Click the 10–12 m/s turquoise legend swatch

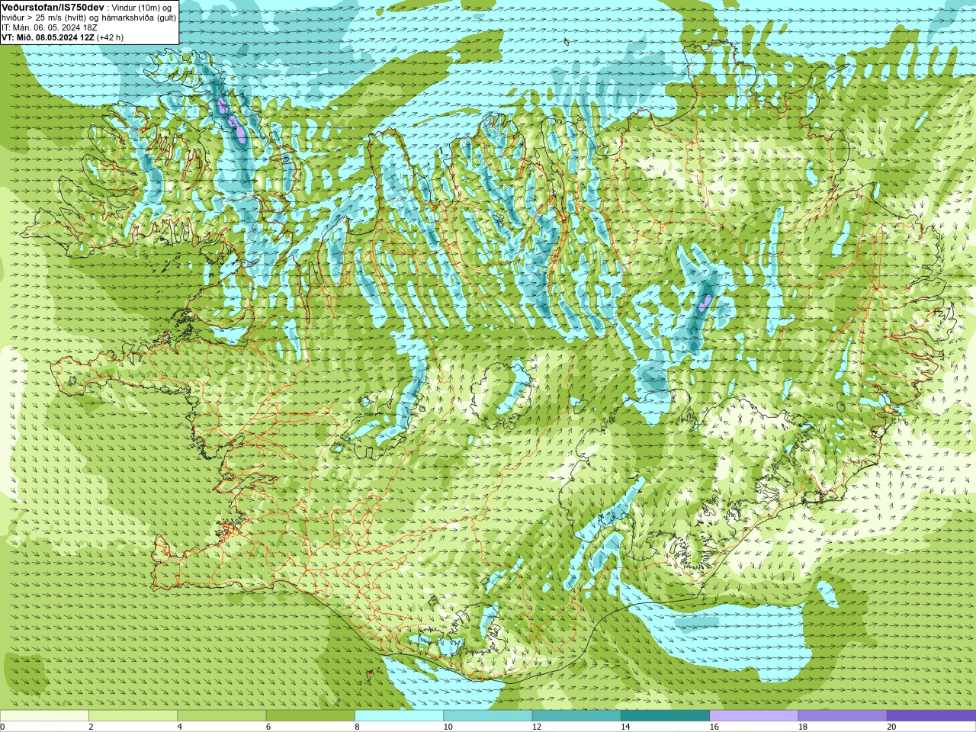coord(488,716)
